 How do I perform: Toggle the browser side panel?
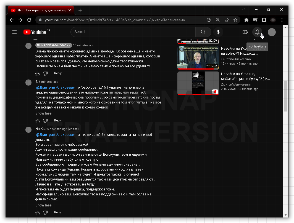point(264,20)
